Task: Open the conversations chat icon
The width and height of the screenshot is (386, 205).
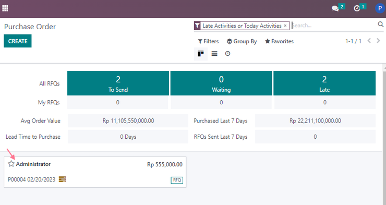Action: pos(335,9)
